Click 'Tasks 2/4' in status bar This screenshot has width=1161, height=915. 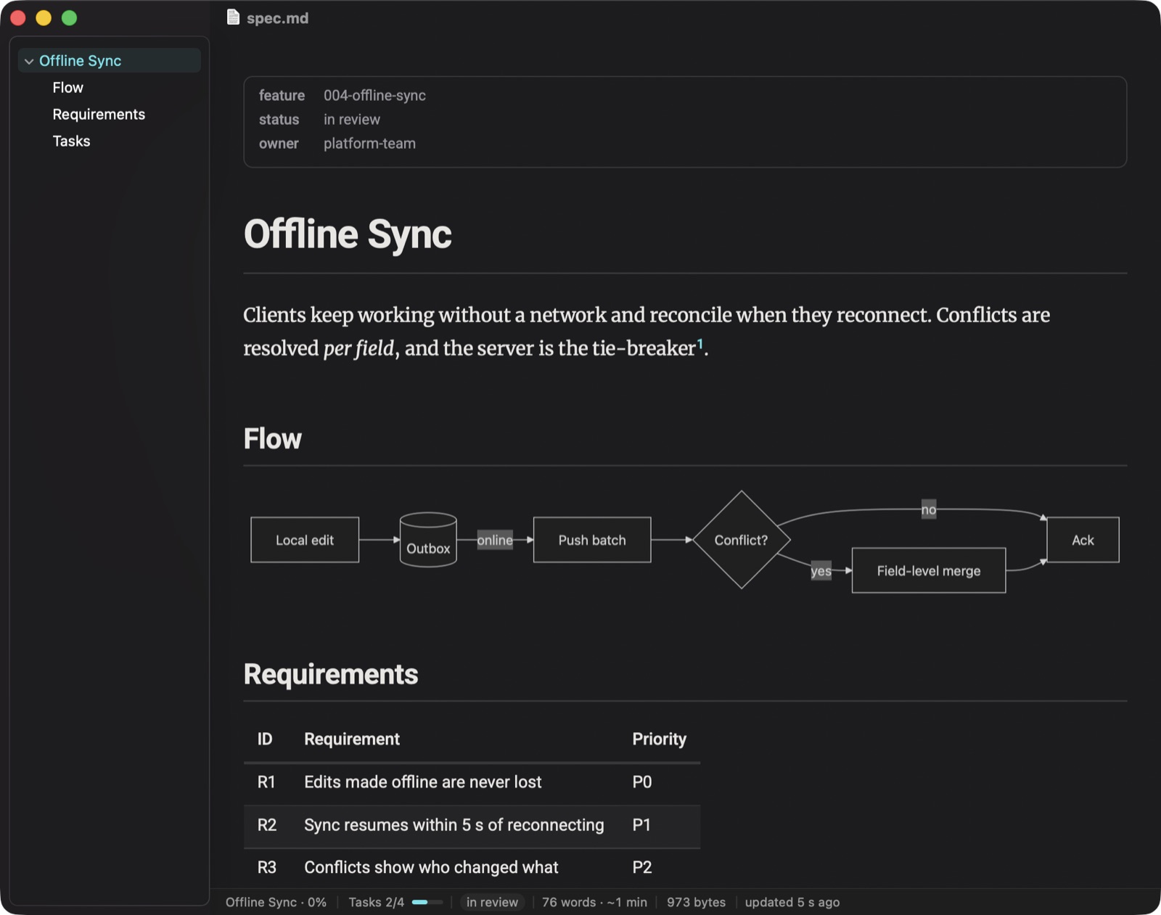pyautogui.click(x=376, y=902)
